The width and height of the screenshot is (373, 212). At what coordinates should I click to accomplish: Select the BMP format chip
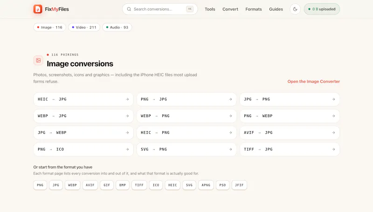[123, 185]
